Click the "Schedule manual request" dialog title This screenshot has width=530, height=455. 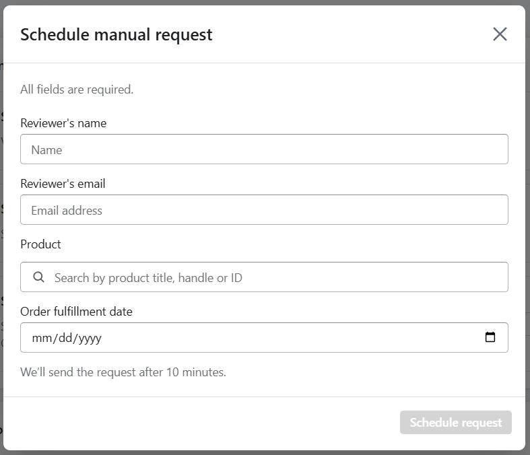(116, 34)
